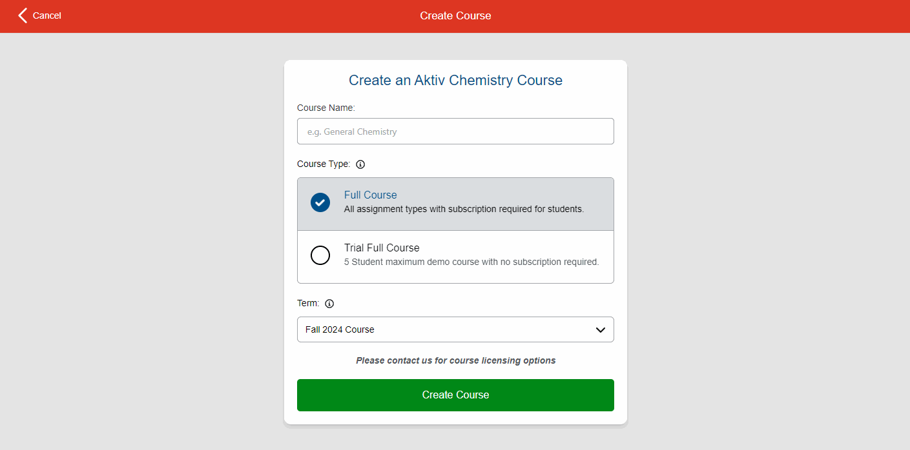The height and width of the screenshot is (450, 910).
Task: Select the Create Course header title
Action: 455,15
